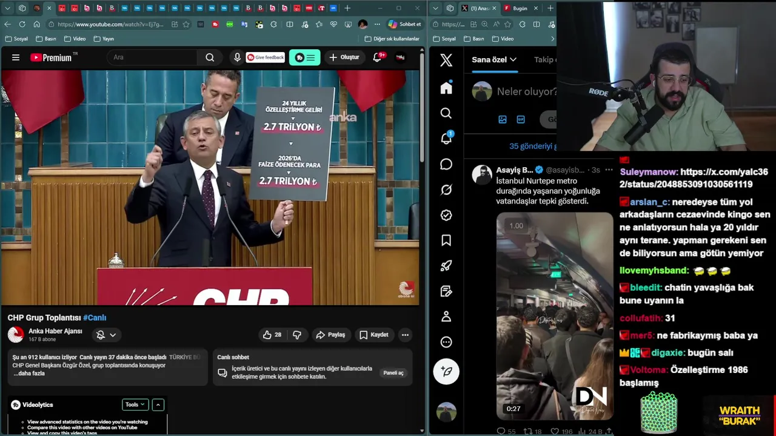Open YouTube notifications bell with 9+ badge
The image size is (776, 436).
point(377,58)
